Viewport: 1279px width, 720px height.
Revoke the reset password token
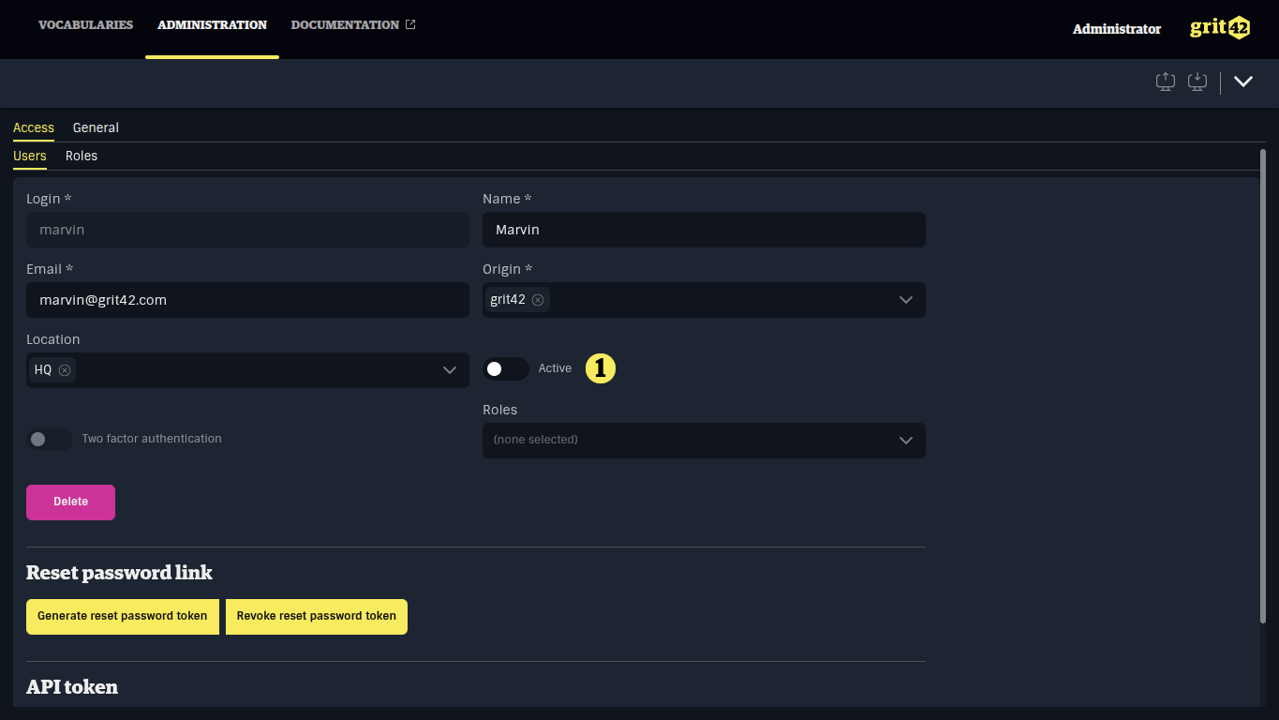(x=316, y=616)
